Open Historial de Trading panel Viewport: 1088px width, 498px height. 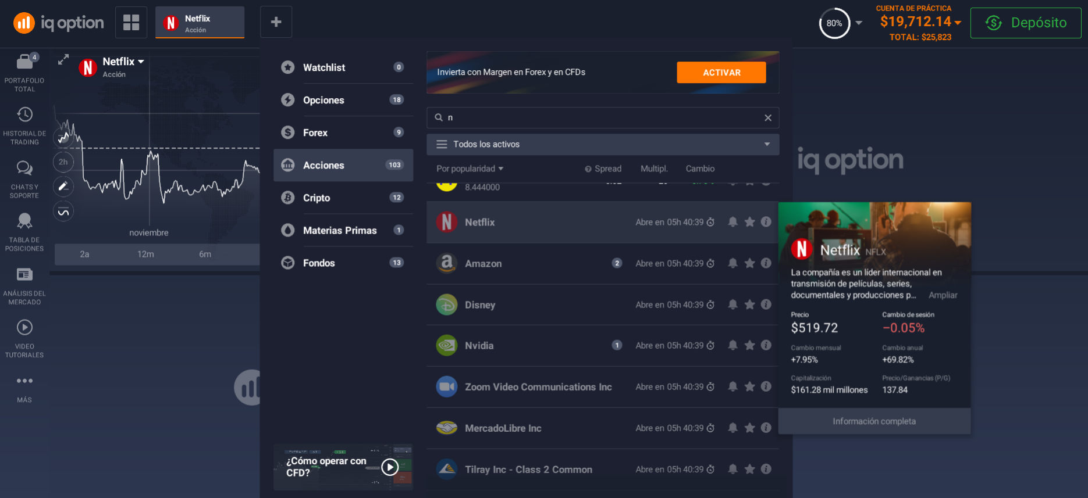(x=24, y=126)
